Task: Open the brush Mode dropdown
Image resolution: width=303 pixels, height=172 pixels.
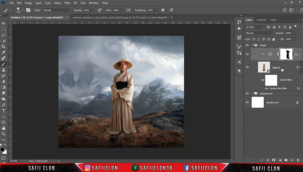Action: point(57,10)
